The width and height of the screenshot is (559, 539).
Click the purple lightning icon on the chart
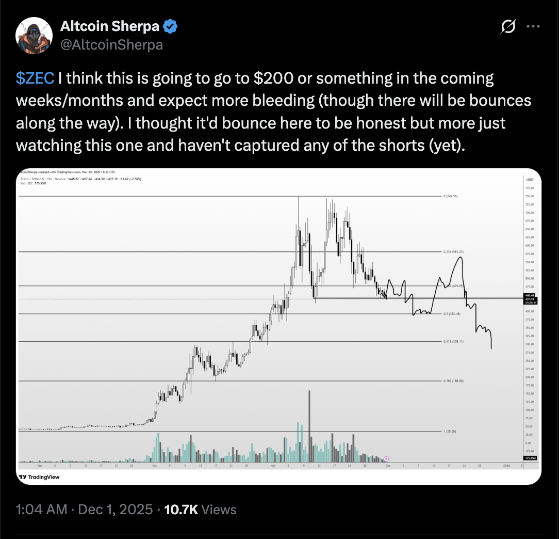pos(387,458)
